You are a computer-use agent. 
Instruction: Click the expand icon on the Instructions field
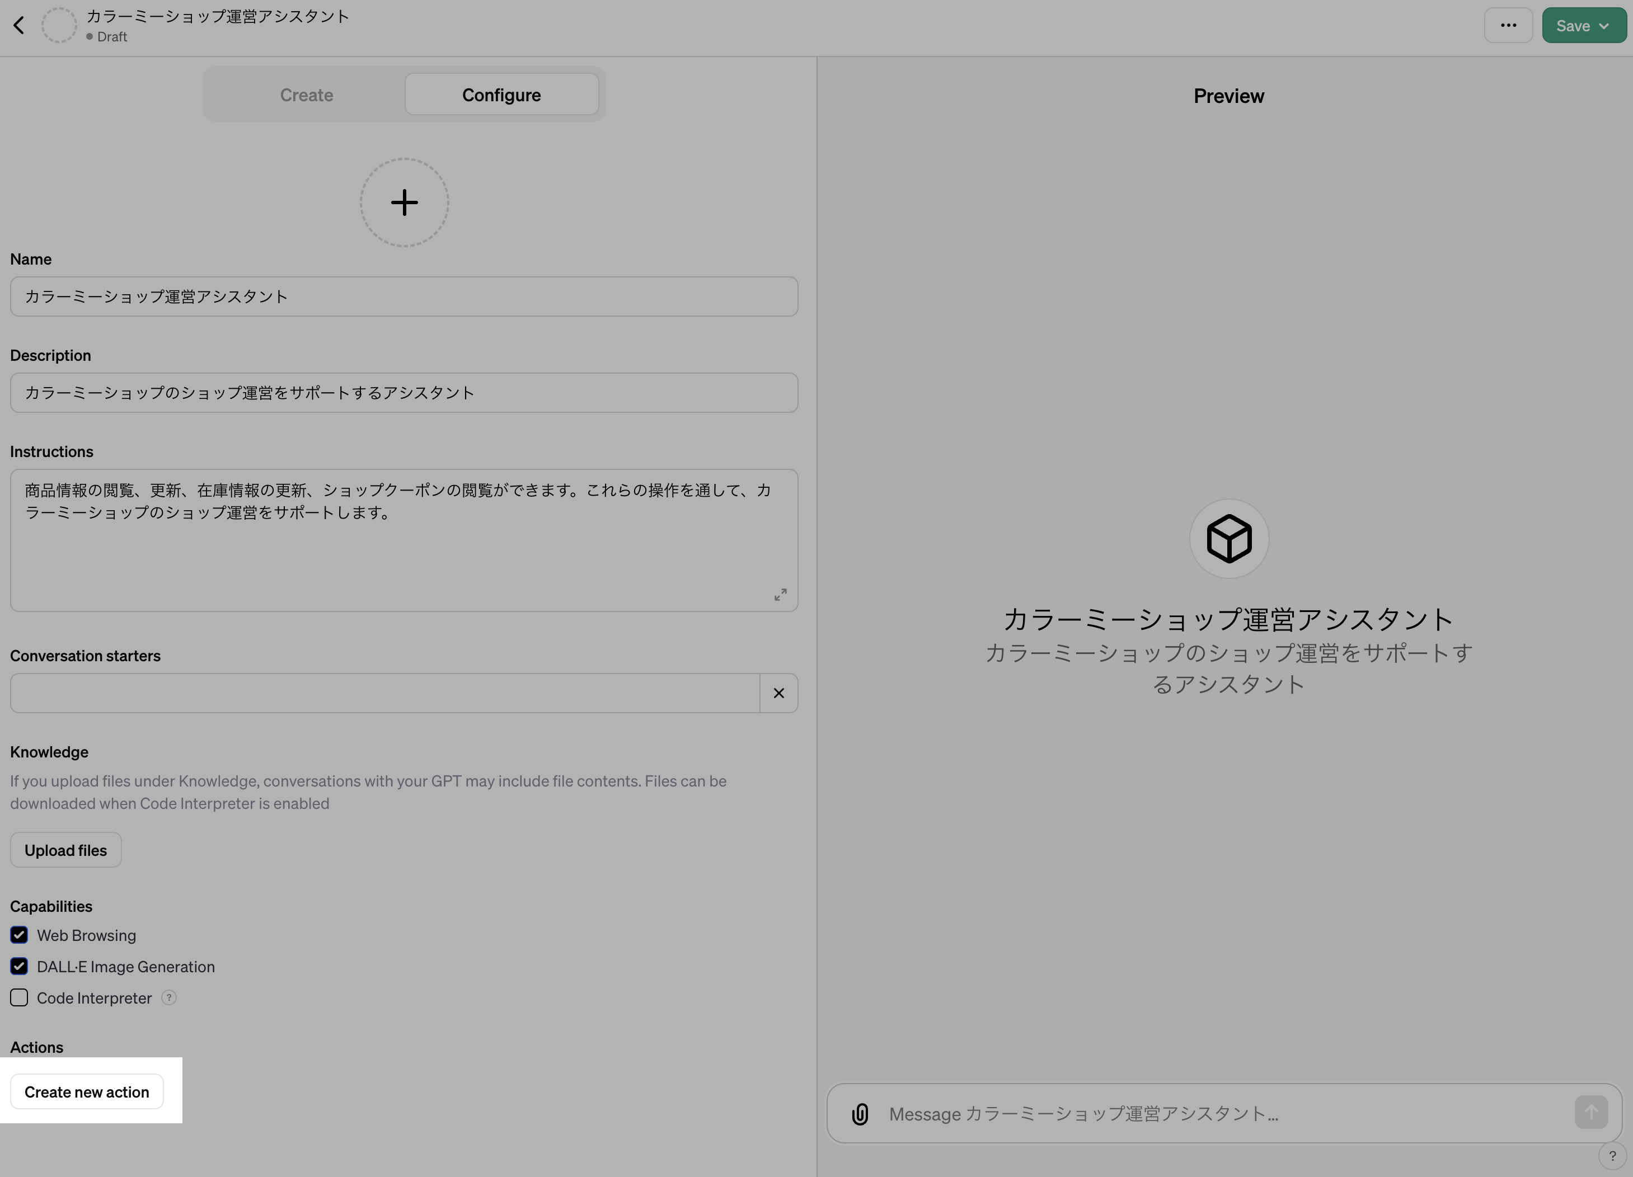click(781, 594)
